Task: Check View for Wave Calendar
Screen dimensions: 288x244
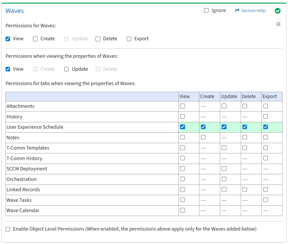Action: pyautogui.click(x=183, y=210)
